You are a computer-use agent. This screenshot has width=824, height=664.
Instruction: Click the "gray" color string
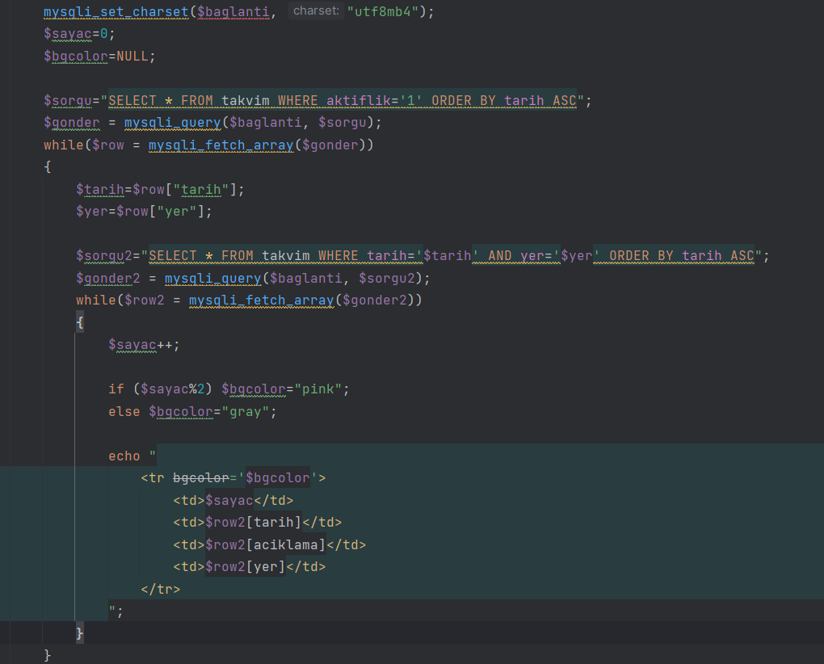pos(245,411)
